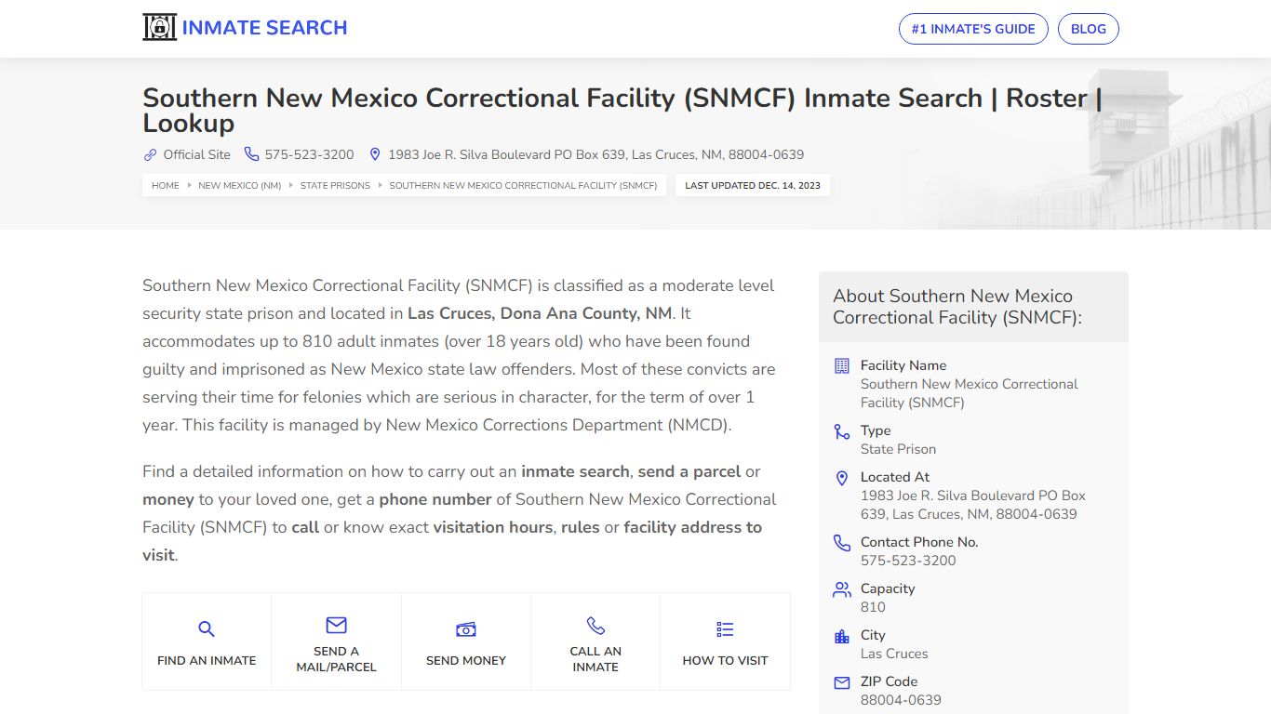Image resolution: width=1271 pixels, height=714 pixels.
Task: Click the magnifier icon for Find an Inmate
Action: pyautogui.click(x=207, y=629)
